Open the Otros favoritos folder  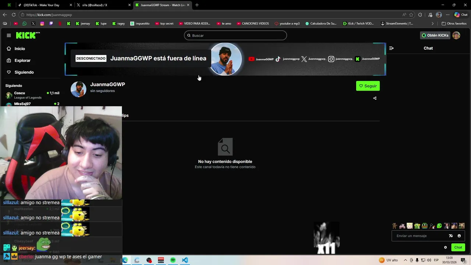[454, 24]
